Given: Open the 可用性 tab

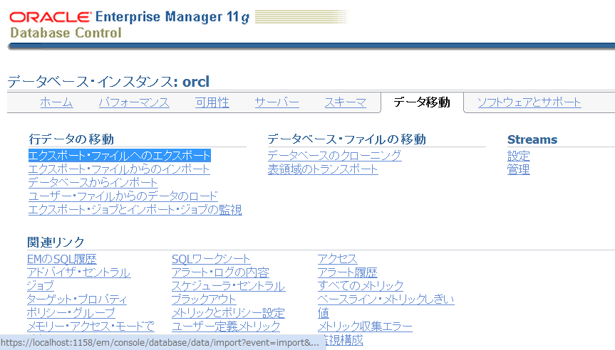Looking at the screenshot, I should click(x=212, y=102).
